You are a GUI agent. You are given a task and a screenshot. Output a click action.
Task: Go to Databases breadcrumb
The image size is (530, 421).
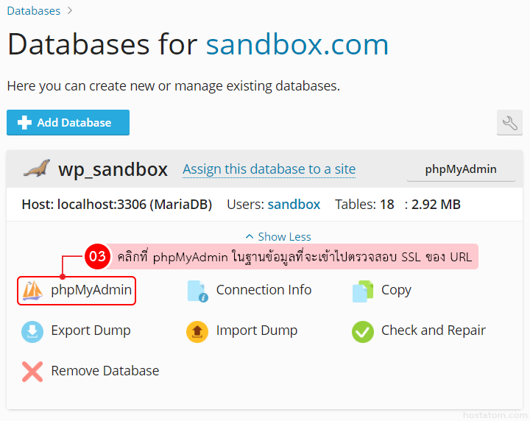[34, 11]
